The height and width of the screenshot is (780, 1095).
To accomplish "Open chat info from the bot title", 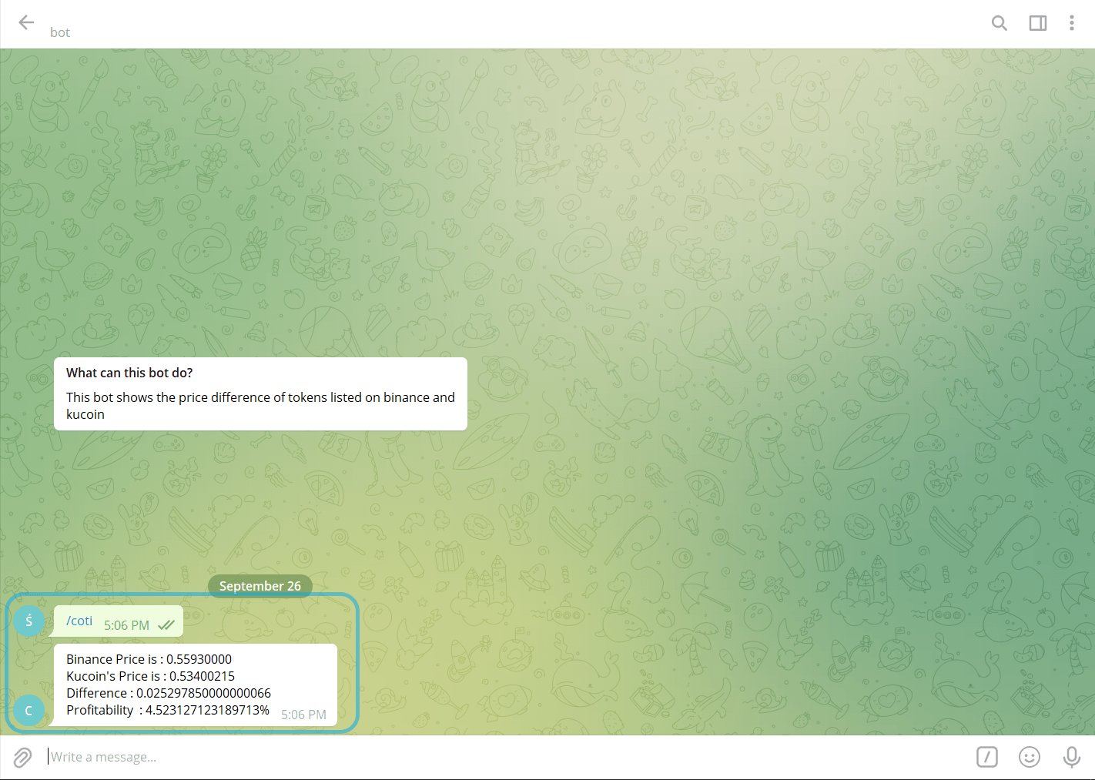I will (x=60, y=32).
